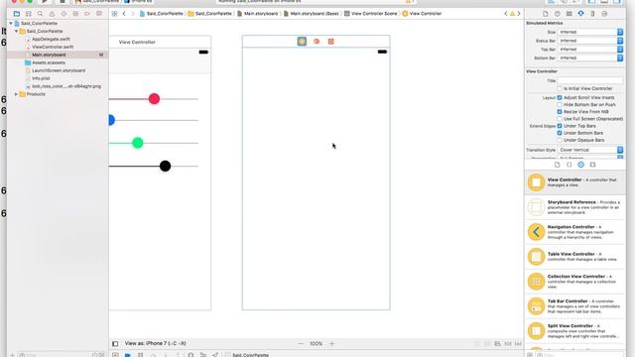Open the Project navigator folder icon

coord(17,14)
